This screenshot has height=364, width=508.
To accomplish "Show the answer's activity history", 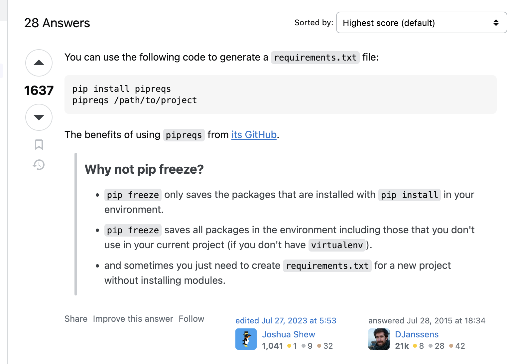I will point(39,165).
